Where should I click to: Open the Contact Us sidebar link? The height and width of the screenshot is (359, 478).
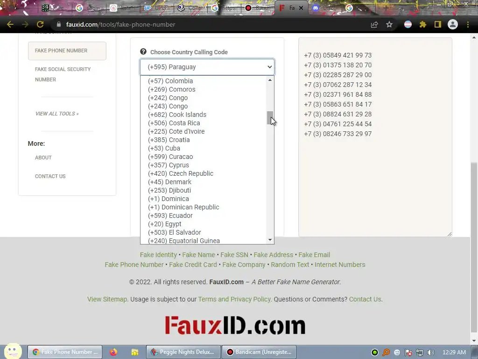(x=50, y=176)
